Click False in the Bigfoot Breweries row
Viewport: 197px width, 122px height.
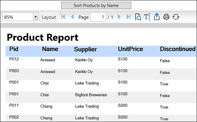(x=165, y=96)
